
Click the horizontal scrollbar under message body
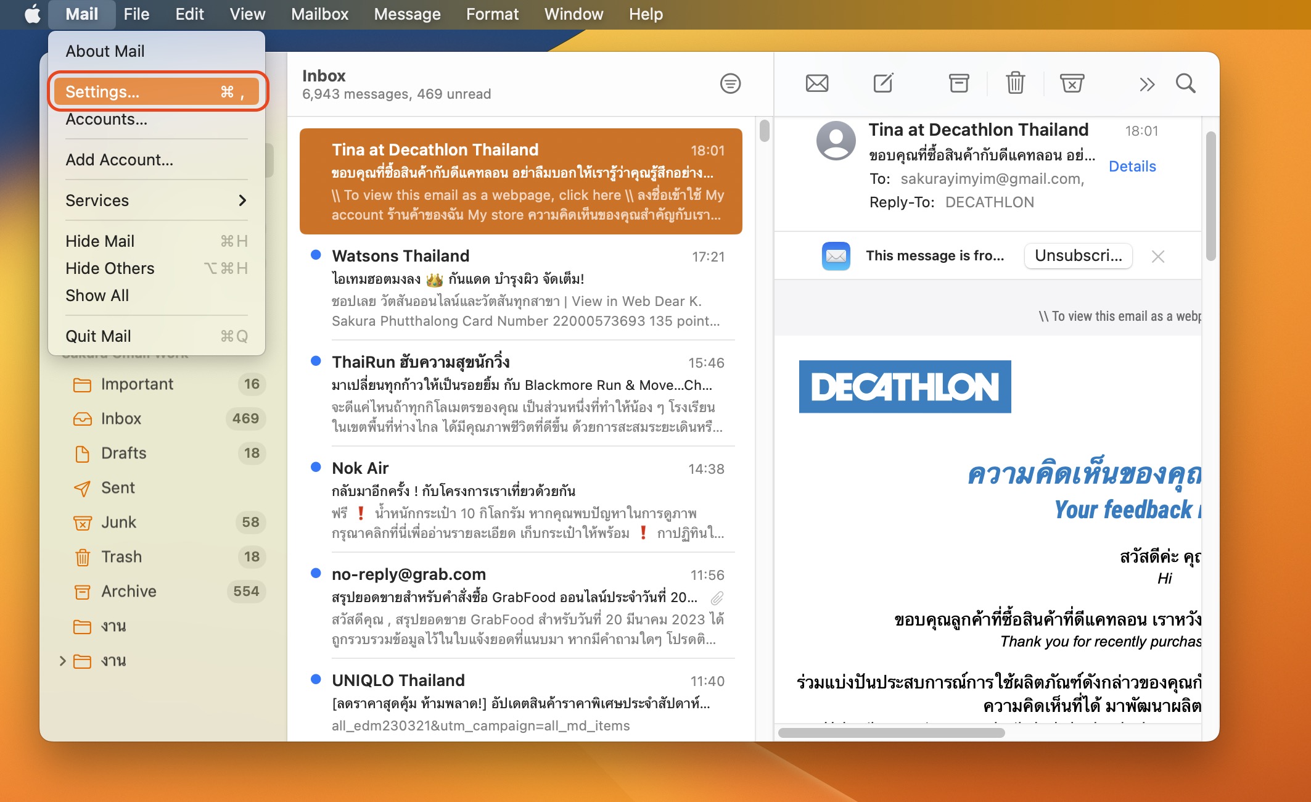click(891, 733)
